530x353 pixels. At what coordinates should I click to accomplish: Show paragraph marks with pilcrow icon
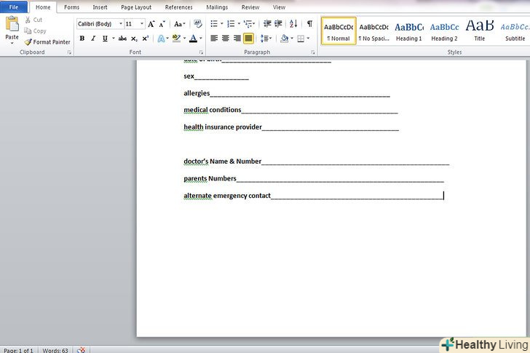[x=309, y=24]
